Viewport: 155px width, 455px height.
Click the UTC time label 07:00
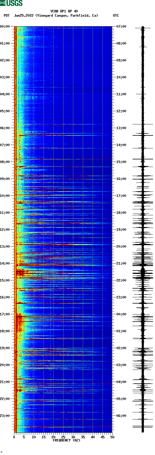point(121,27)
